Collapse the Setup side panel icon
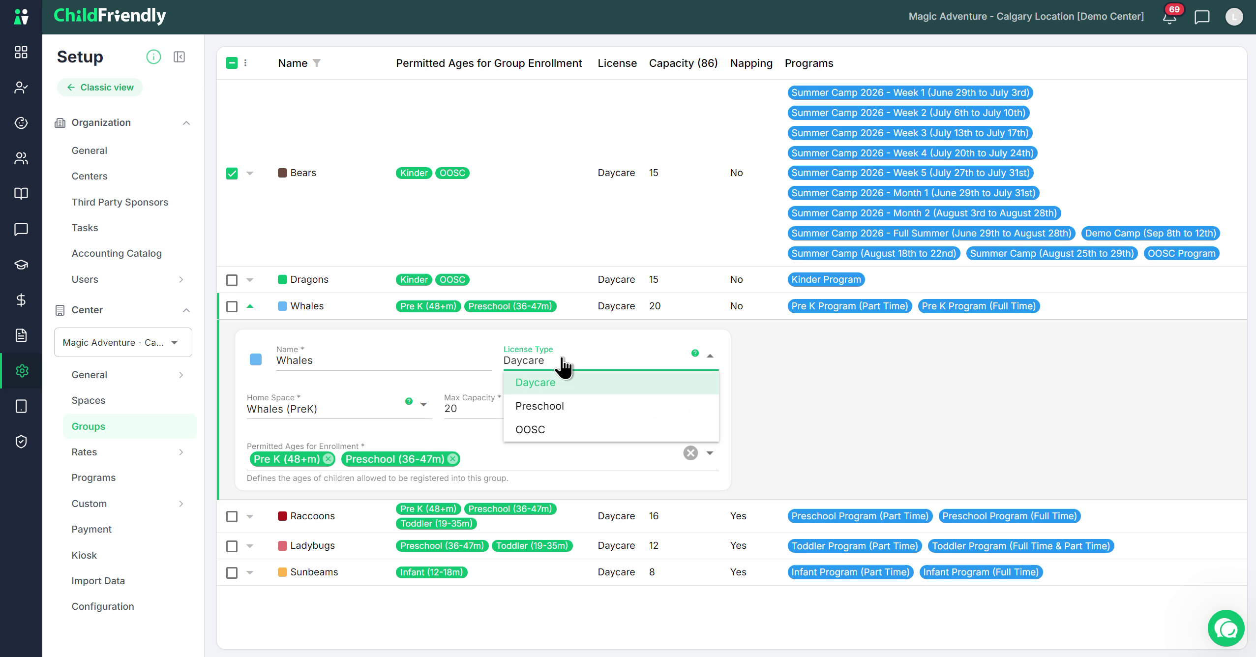The width and height of the screenshot is (1256, 657). pos(179,57)
